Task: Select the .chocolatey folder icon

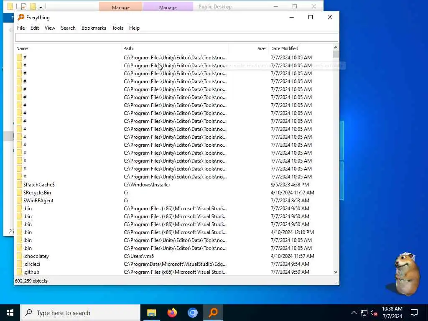Action: pyautogui.click(x=19, y=256)
